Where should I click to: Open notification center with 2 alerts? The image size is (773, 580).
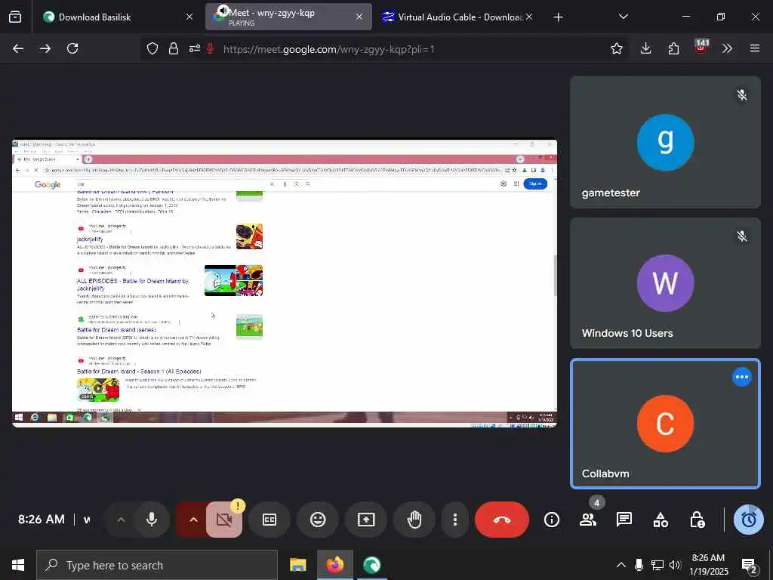(750, 566)
